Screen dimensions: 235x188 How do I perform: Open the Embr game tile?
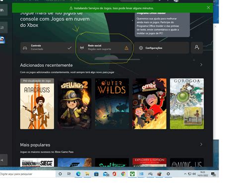coord(149,104)
